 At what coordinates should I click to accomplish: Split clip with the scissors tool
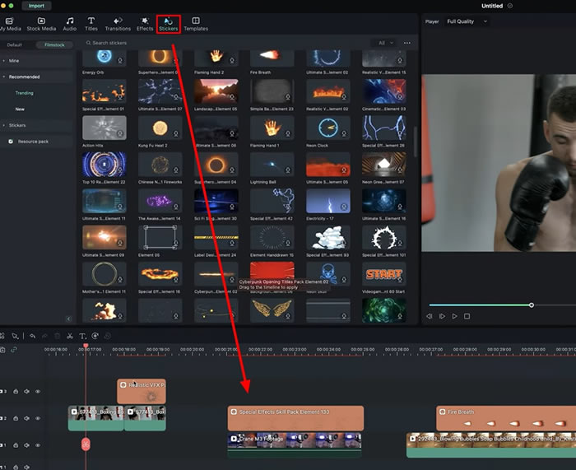coord(70,336)
